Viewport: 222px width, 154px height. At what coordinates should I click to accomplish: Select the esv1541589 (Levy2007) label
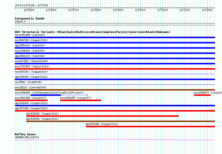click(31, 98)
